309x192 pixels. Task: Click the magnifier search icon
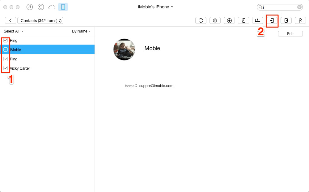coord(260,7)
